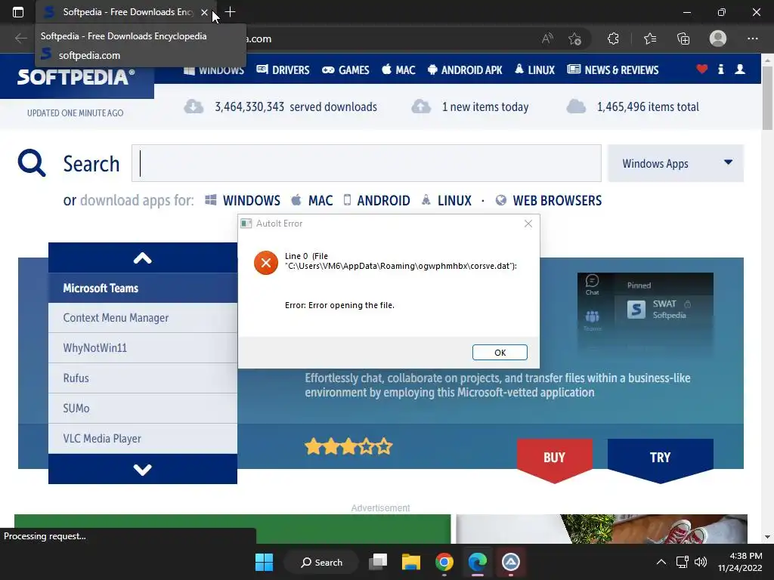
Task: Follow the LINUX download apps link
Action: (x=446, y=200)
